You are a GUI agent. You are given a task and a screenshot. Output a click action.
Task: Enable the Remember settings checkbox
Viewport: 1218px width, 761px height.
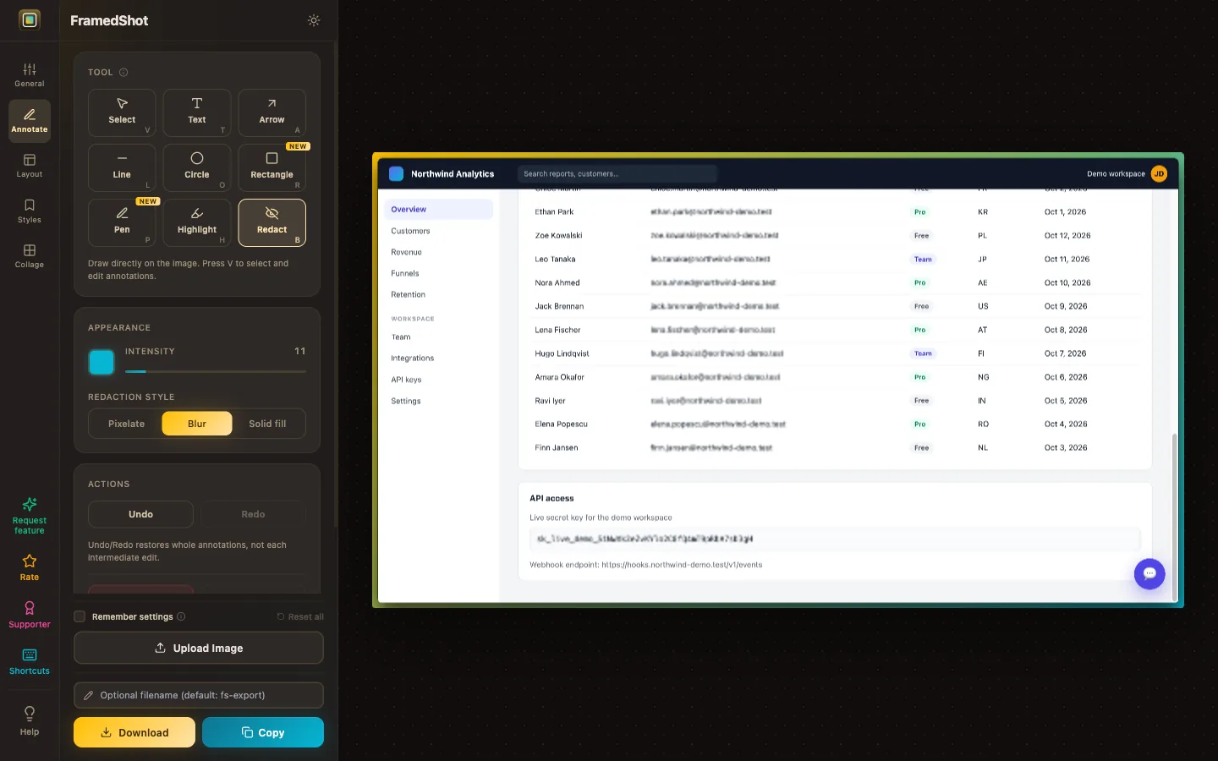[x=80, y=616]
